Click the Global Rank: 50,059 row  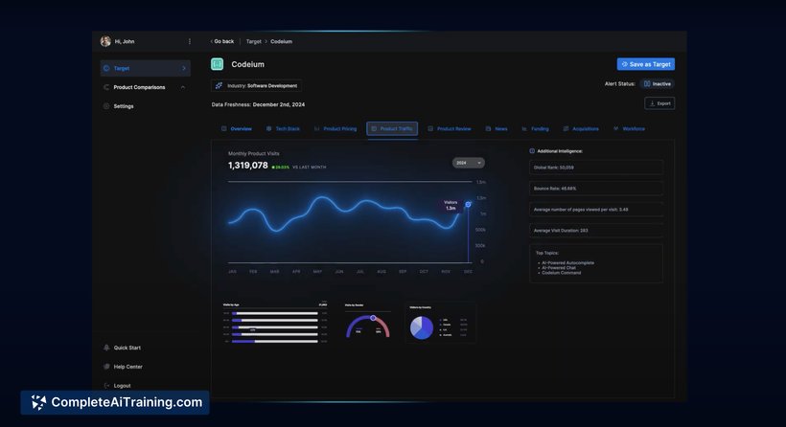(x=596, y=168)
